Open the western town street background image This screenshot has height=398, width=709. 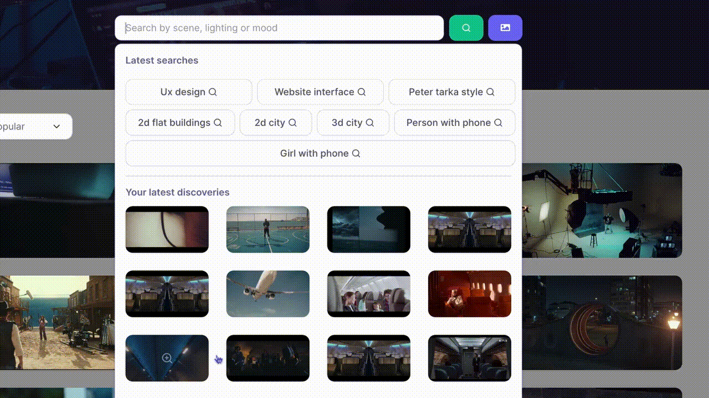tap(57, 323)
